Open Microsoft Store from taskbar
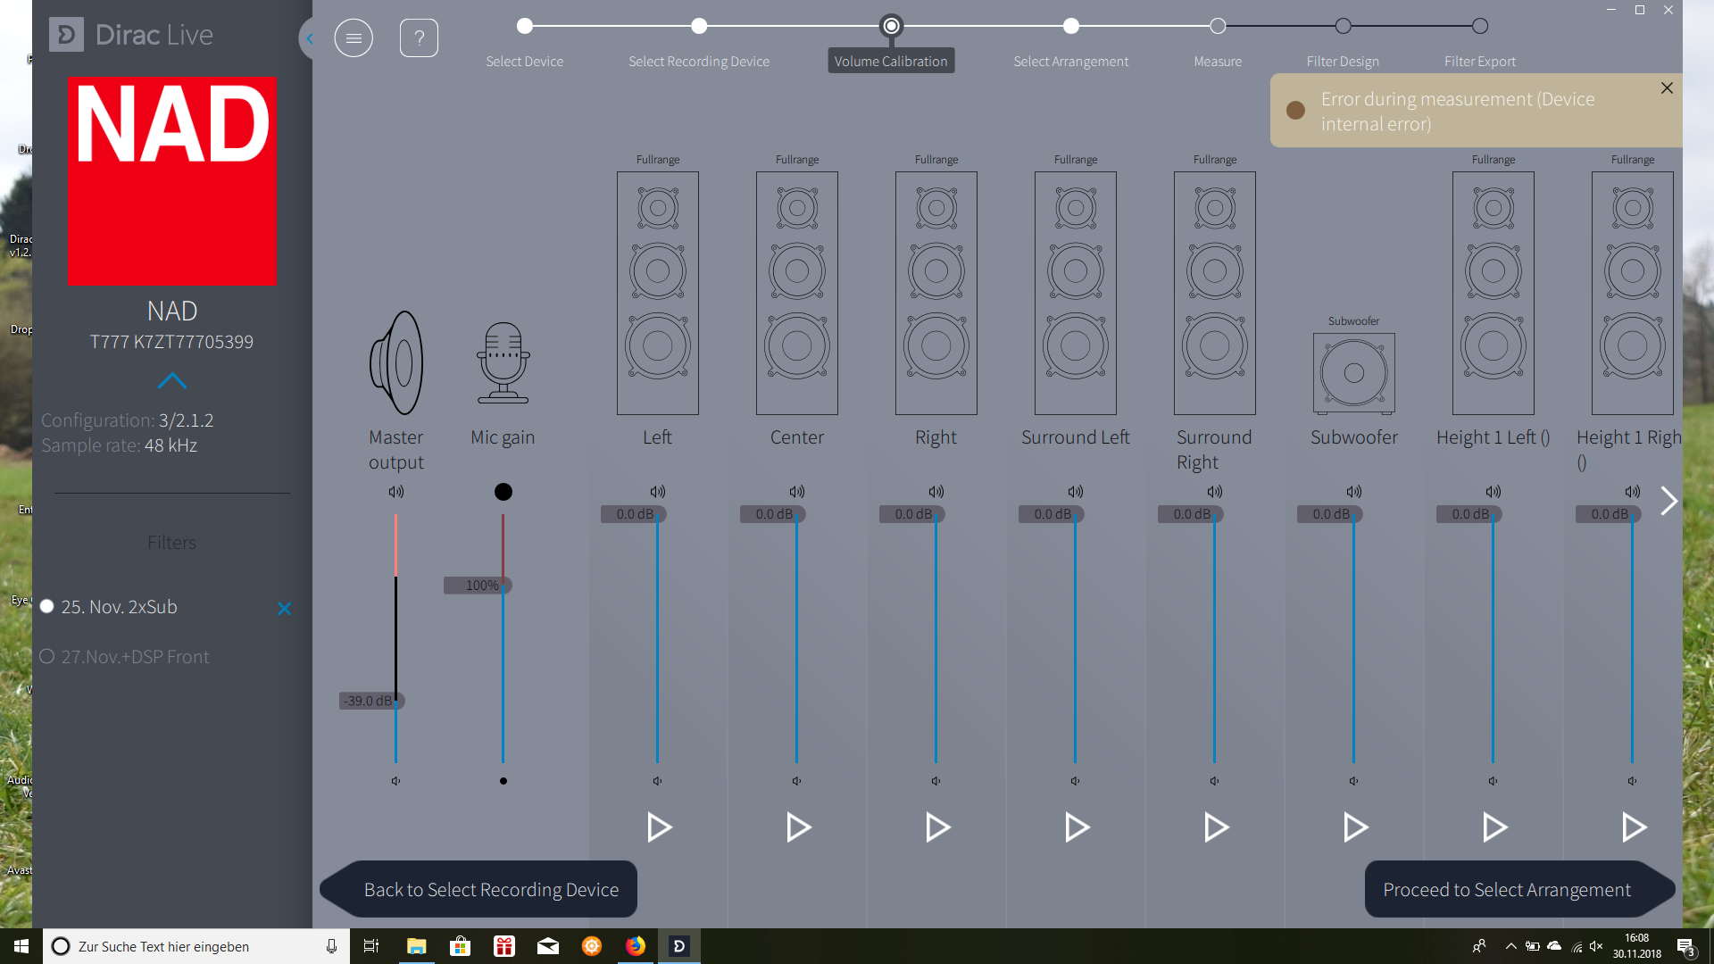Image resolution: width=1714 pixels, height=964 pixels. [x=461, y=946]
